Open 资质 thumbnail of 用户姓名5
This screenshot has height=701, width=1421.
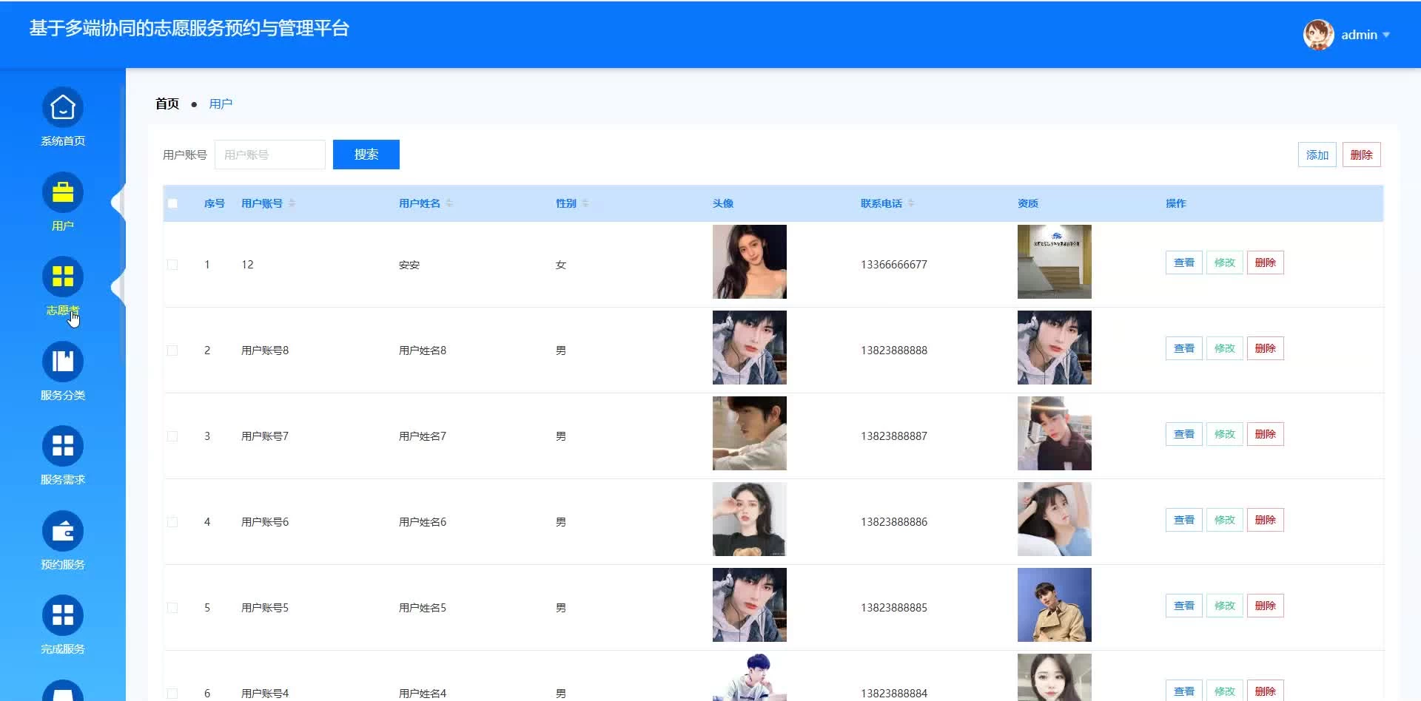1055,605
